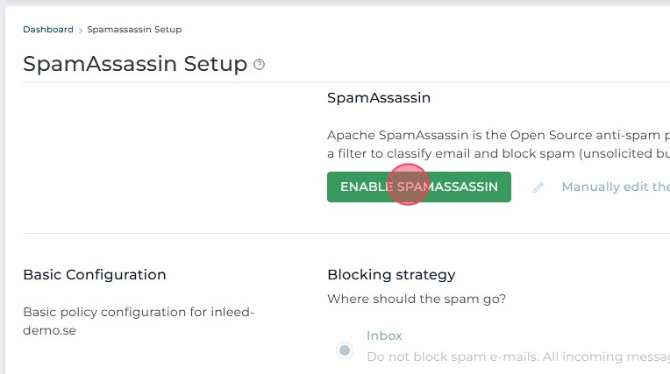
Task: Click the 'Where should the spam go?' text
Action: click(417, 299)
